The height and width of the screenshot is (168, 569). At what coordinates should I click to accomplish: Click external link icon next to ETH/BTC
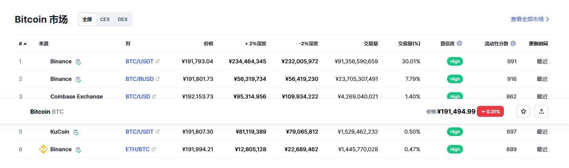click(x=154, y=149)
